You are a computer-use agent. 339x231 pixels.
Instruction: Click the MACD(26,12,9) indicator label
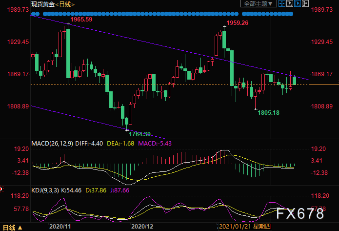(52, 144)
